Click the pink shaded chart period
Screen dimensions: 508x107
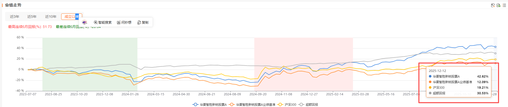point(303,51)
